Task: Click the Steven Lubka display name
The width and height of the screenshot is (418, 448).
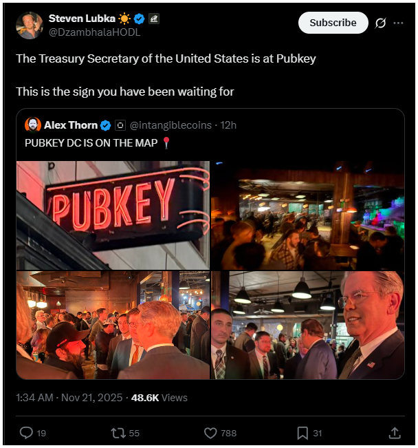Action: pyautogui.click(x=81, y=18)
